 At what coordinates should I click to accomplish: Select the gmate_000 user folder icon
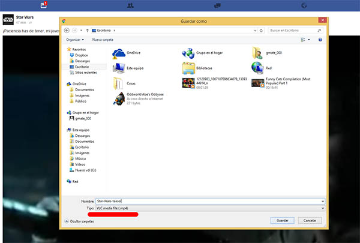pos(257,53)
